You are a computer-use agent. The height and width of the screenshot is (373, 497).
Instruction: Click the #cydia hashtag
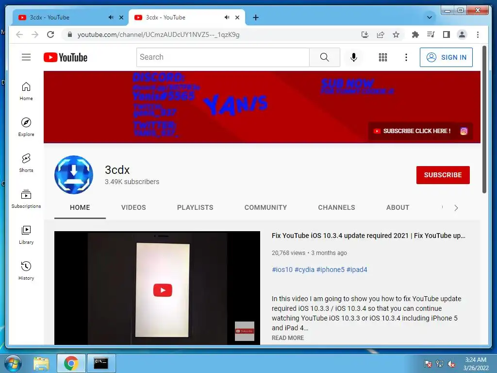pyautogui.click(x=304, y=270)
